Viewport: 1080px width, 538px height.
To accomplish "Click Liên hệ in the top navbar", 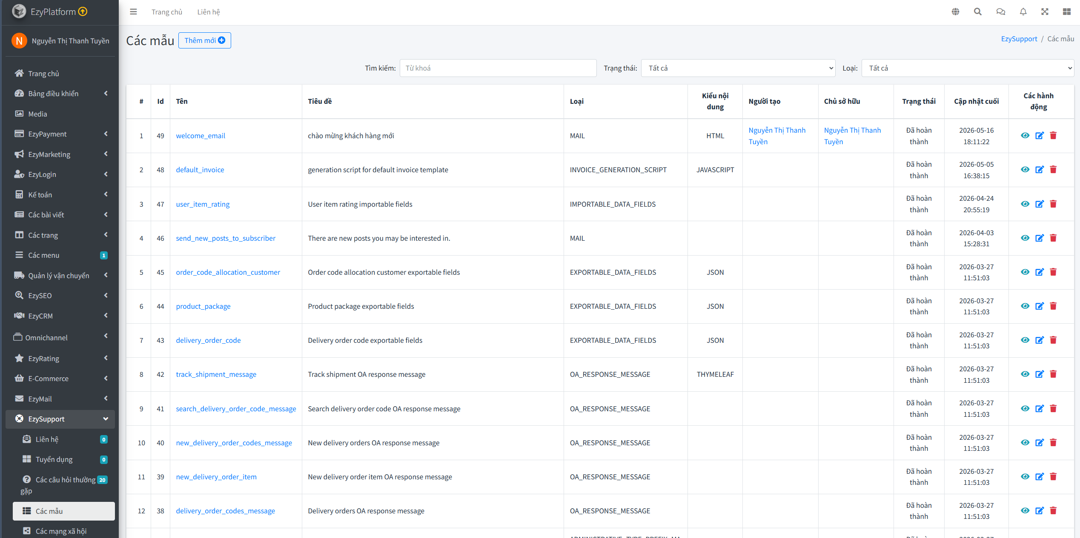I will pos(209,12).
